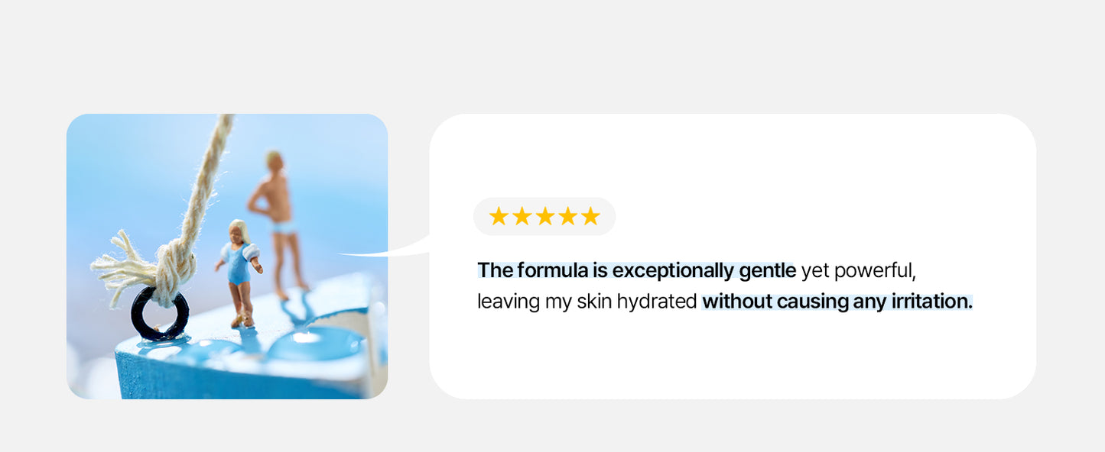Click the second yellow star
Image resolution: width=1105 pixels, height=452 pixels.
click(x=522, y=217)
